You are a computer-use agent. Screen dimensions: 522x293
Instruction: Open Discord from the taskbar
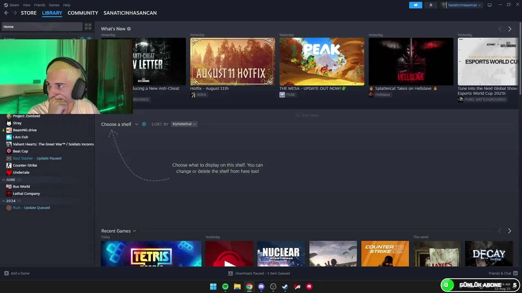click(x=261, y=286)
